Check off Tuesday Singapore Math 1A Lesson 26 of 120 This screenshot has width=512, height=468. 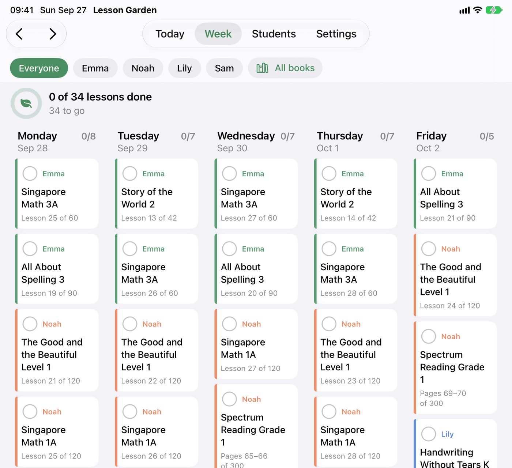tap(130, 412)
